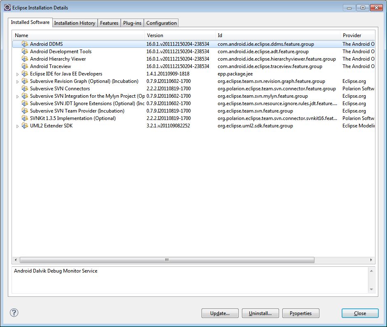387x327 pixels.
Task: Click the description pane scroll down arrow
Action: click(371, 289)
